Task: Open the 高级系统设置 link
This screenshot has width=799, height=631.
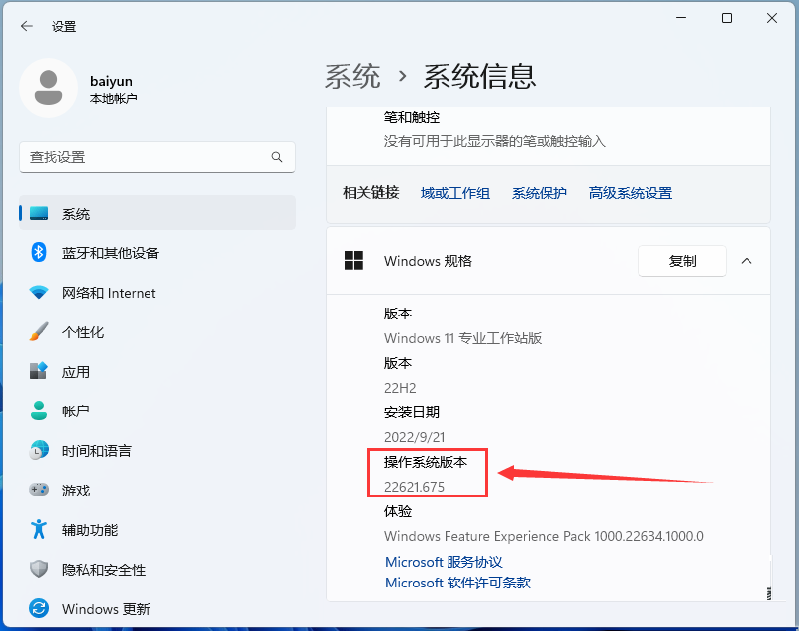Action: (x=630, y=193)
